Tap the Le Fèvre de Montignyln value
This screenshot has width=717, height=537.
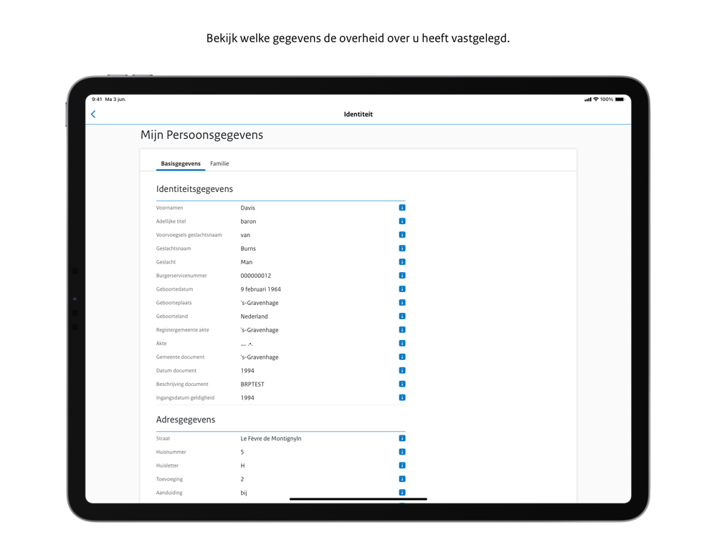coord(271,438)
